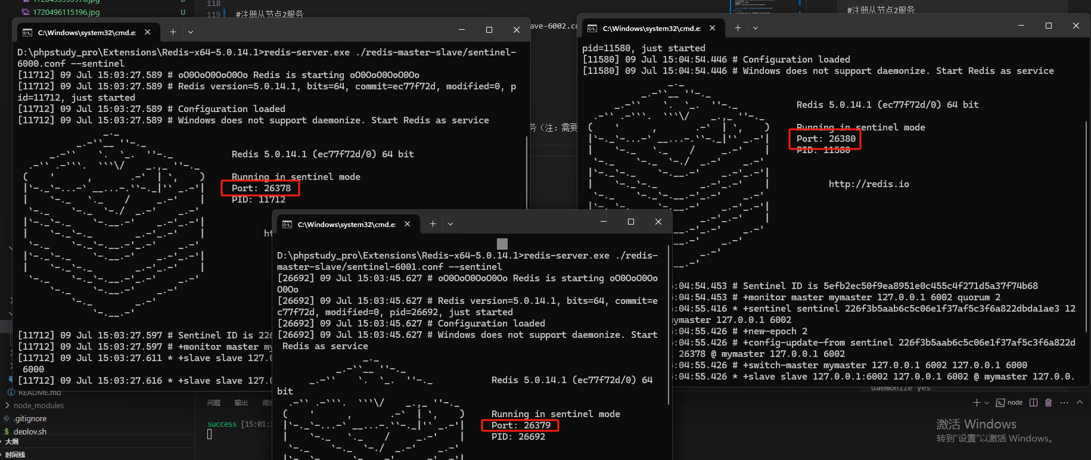Close the cmd tab in the port 26380 terminal window
The image size is (1091, 460).
[x=713, y=28]
